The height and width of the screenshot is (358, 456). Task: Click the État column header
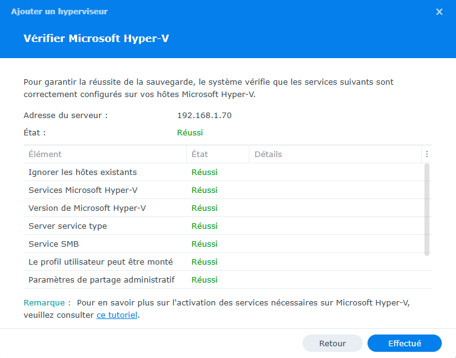pos(200,155)
